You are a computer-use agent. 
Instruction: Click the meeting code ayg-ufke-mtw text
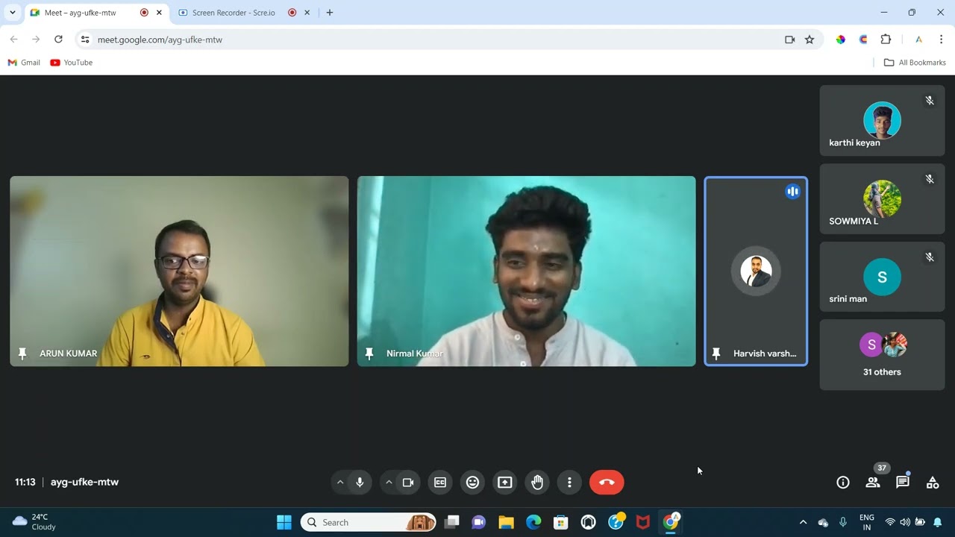(x=85, y=483)
